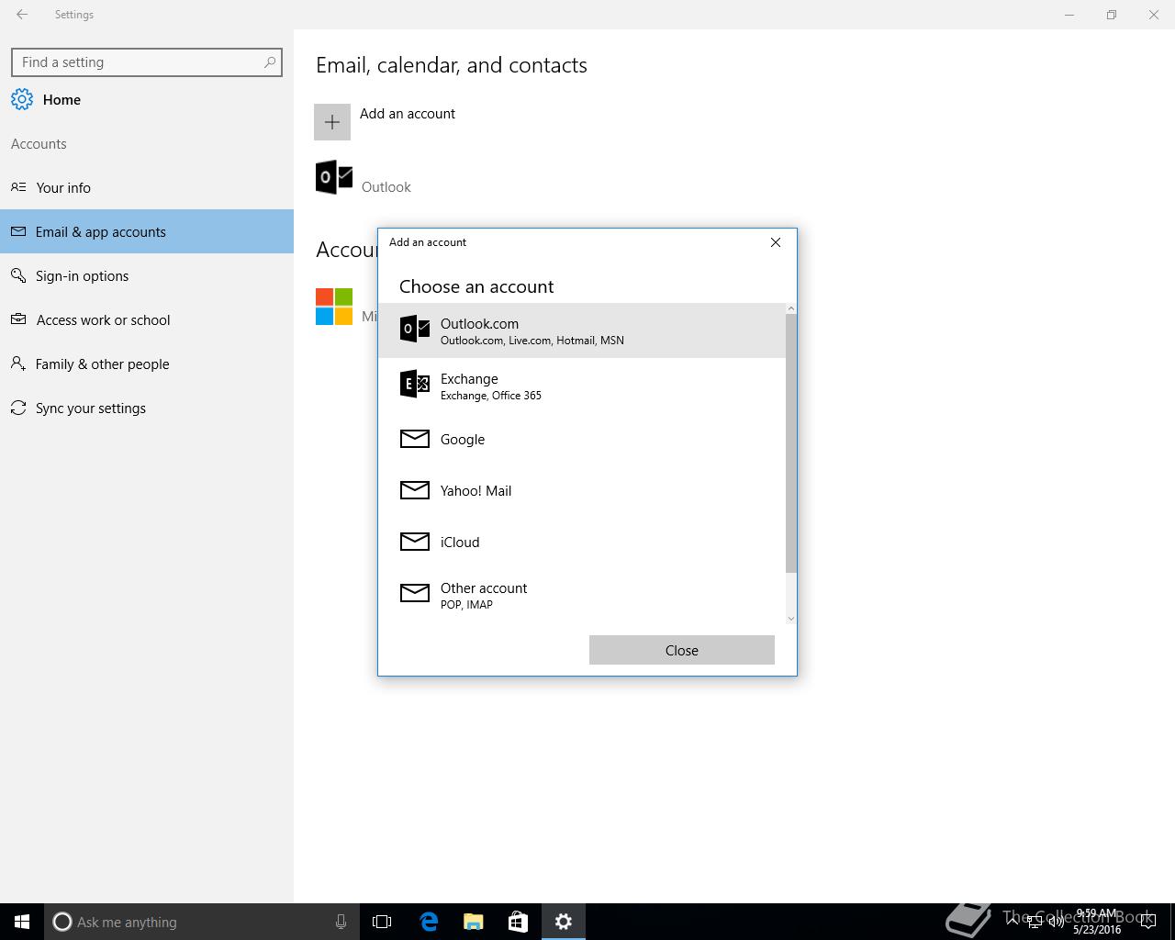
Task: Click the envelope icon beside Google
Action: [x=415, y=439]
